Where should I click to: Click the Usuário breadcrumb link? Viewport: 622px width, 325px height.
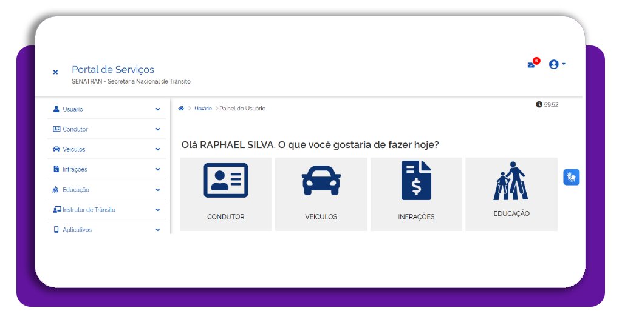pyautogui.click(x=203, y=109)
